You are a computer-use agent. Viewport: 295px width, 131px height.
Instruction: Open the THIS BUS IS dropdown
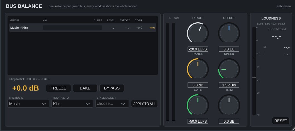click(x=28, y=104)
